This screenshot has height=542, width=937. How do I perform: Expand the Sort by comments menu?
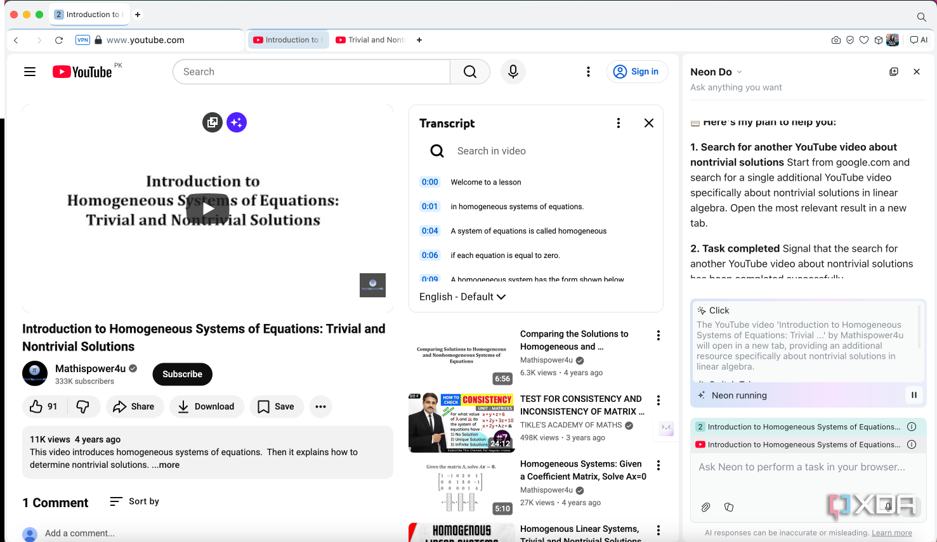(x=134, y=501)
